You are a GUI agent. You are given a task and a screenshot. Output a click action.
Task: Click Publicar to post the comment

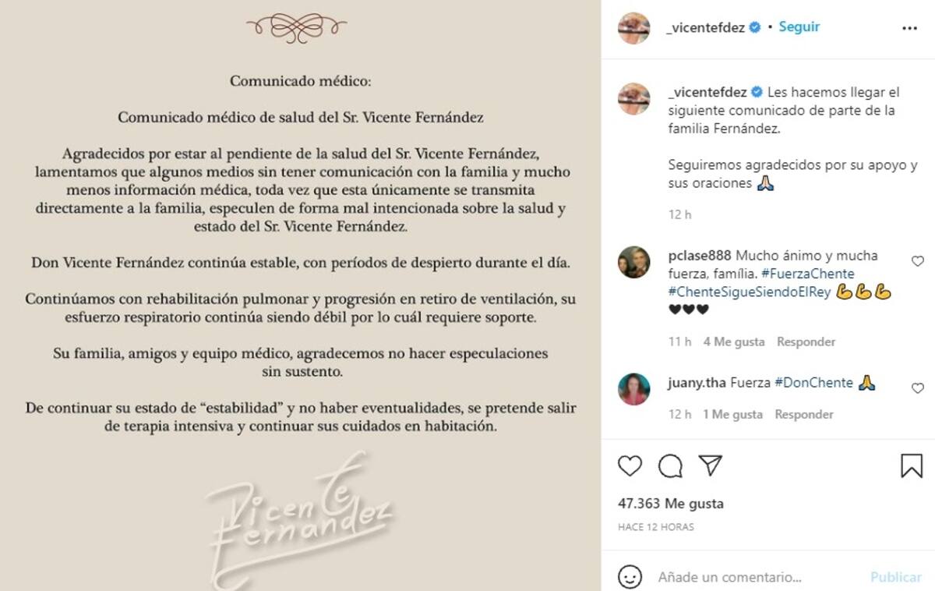coord(896,577)
